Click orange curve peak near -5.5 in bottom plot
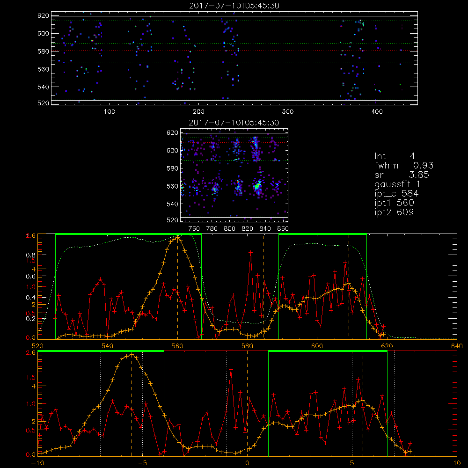468x468 pixels. coord(132,355)
